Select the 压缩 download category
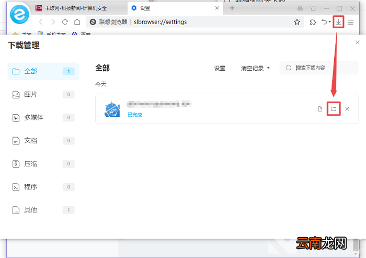The width and height of the screenshot is (366, 258). pyautogui.click(x=43, y=164)
